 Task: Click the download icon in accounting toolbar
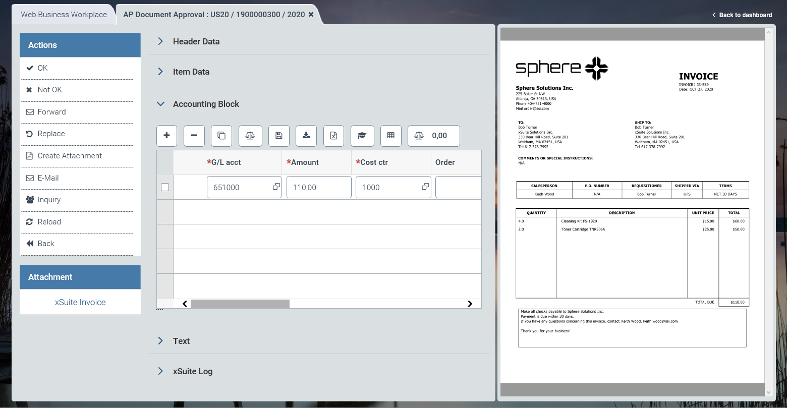(306, 136)
